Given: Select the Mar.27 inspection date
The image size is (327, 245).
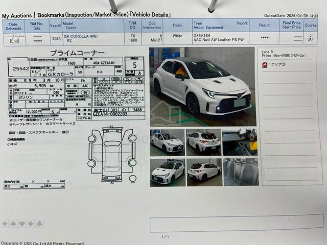Looking at the screenshot, I should (156, 40).
